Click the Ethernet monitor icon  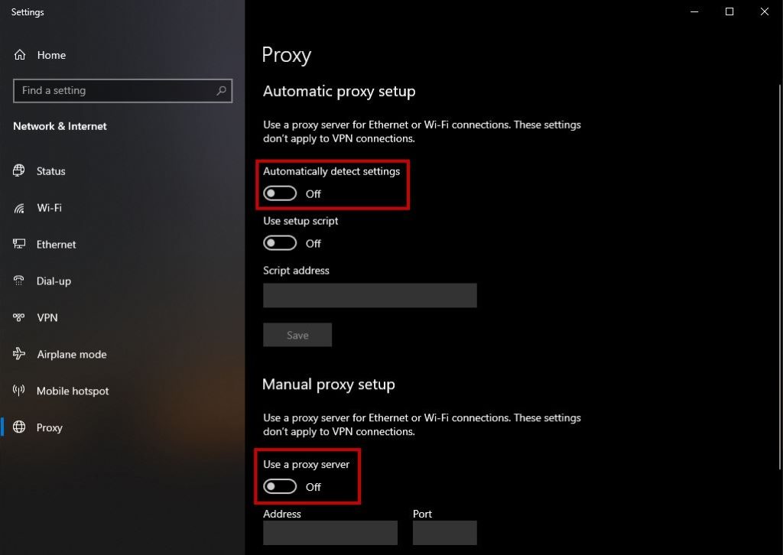[19, 245]
